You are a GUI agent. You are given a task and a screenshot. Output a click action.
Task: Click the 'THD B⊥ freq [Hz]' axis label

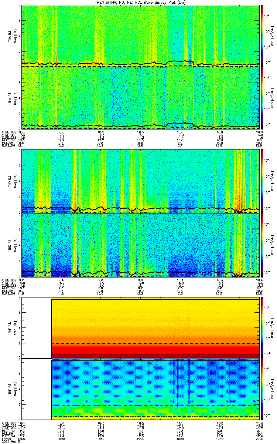pyautogui.click(x=13, y=181)
